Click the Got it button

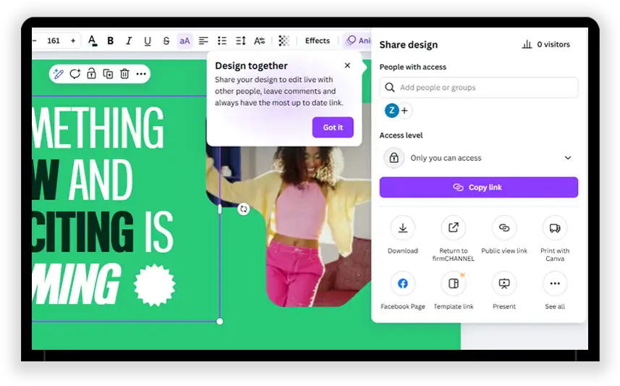tap(333, 127)
